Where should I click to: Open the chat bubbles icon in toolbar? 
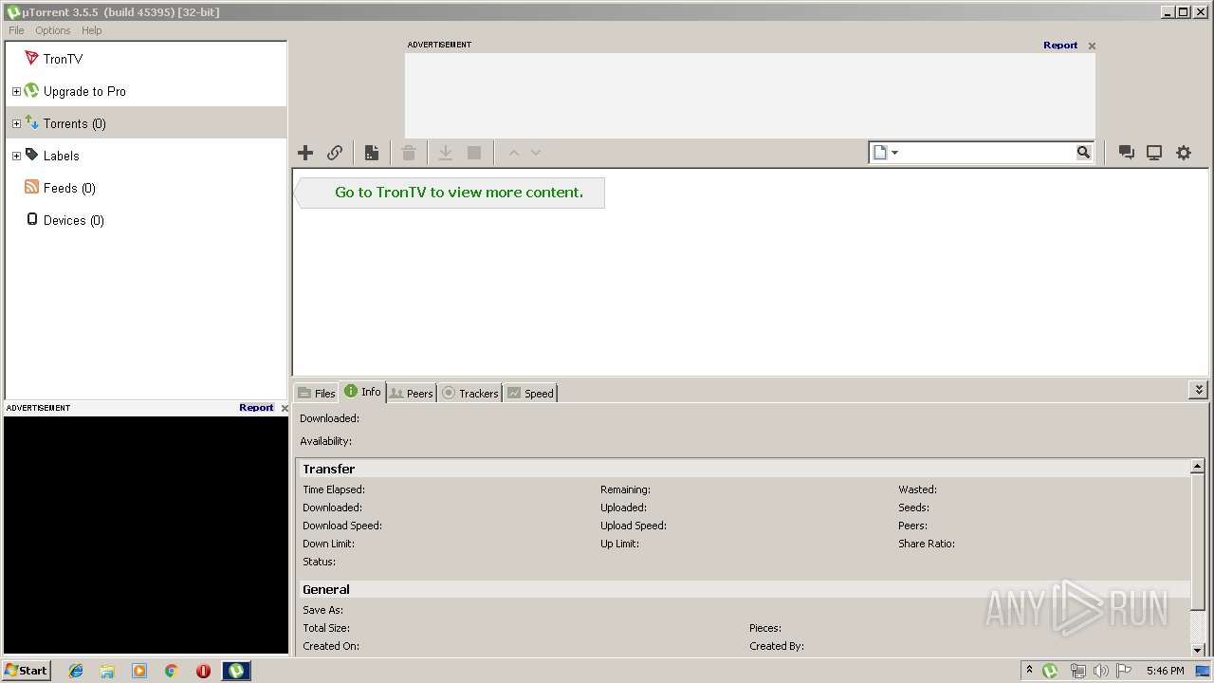[1127, 153]
